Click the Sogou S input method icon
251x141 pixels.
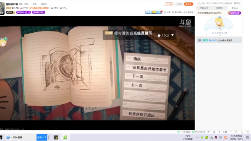tap(226, 138)
